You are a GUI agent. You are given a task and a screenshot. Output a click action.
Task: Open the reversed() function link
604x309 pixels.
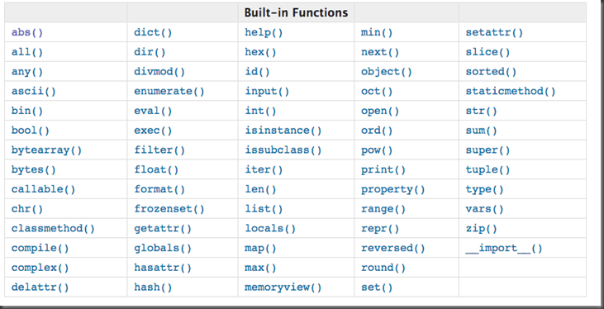(x=393, y=249)
